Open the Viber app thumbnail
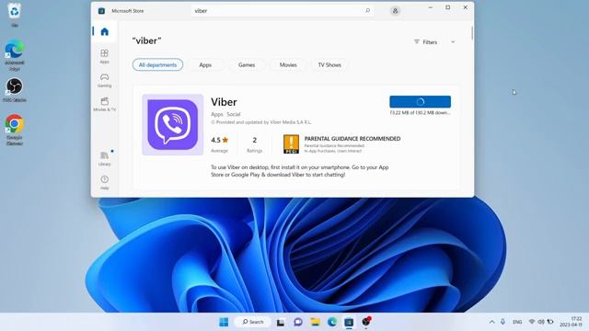This screenshot has width=589, height=331. 173,125
